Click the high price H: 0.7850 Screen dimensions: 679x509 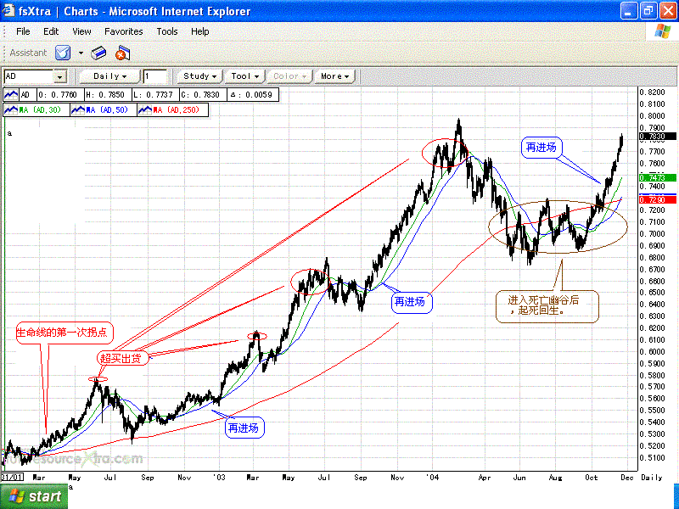[x=105, y=95]
